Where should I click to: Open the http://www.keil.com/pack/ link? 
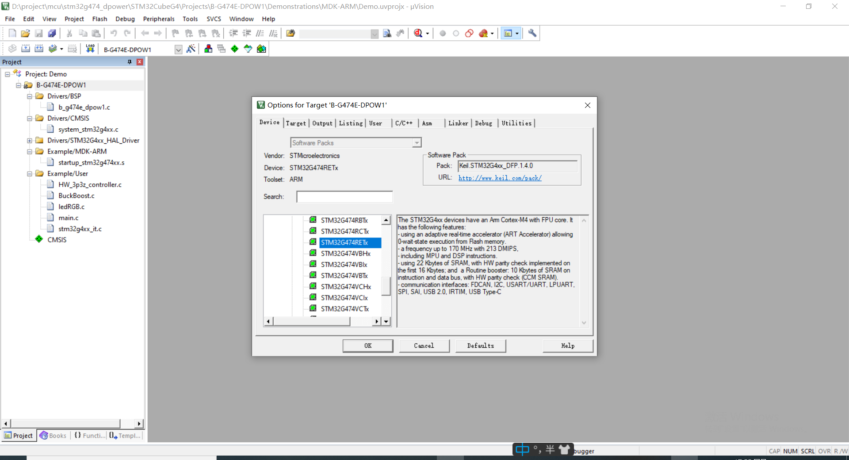(x=500, y=178)
